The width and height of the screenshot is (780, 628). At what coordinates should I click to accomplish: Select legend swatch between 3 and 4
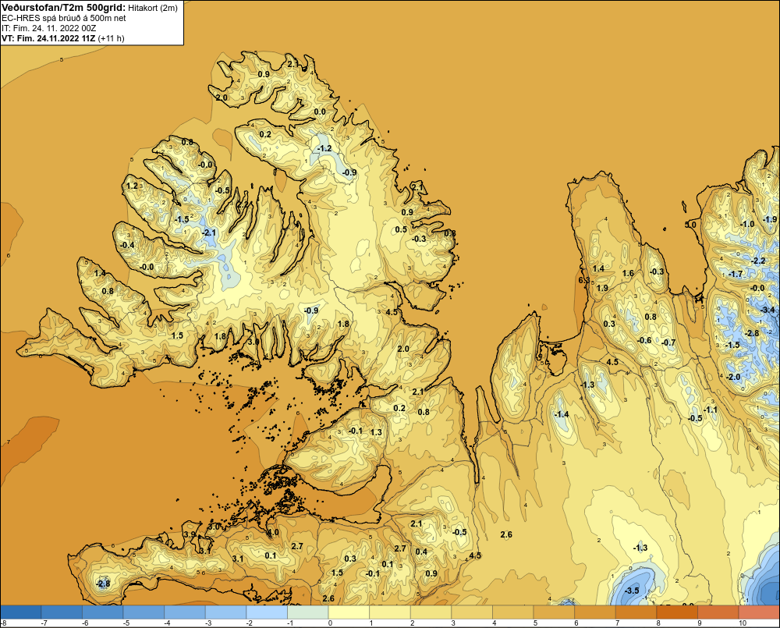click(472, 612)
